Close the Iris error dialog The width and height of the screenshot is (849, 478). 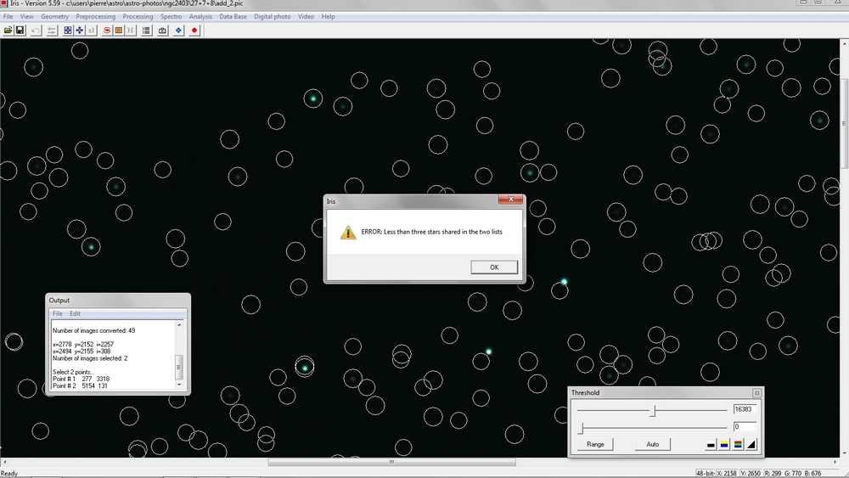[x=510, y=200]
